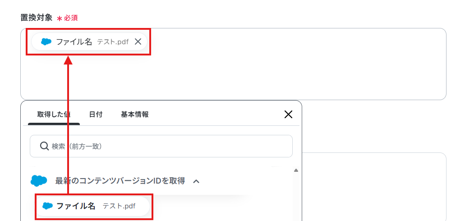Screen dimensions: 465x221
Task: Click the 置換対象 field label
Action: [36, 18]
